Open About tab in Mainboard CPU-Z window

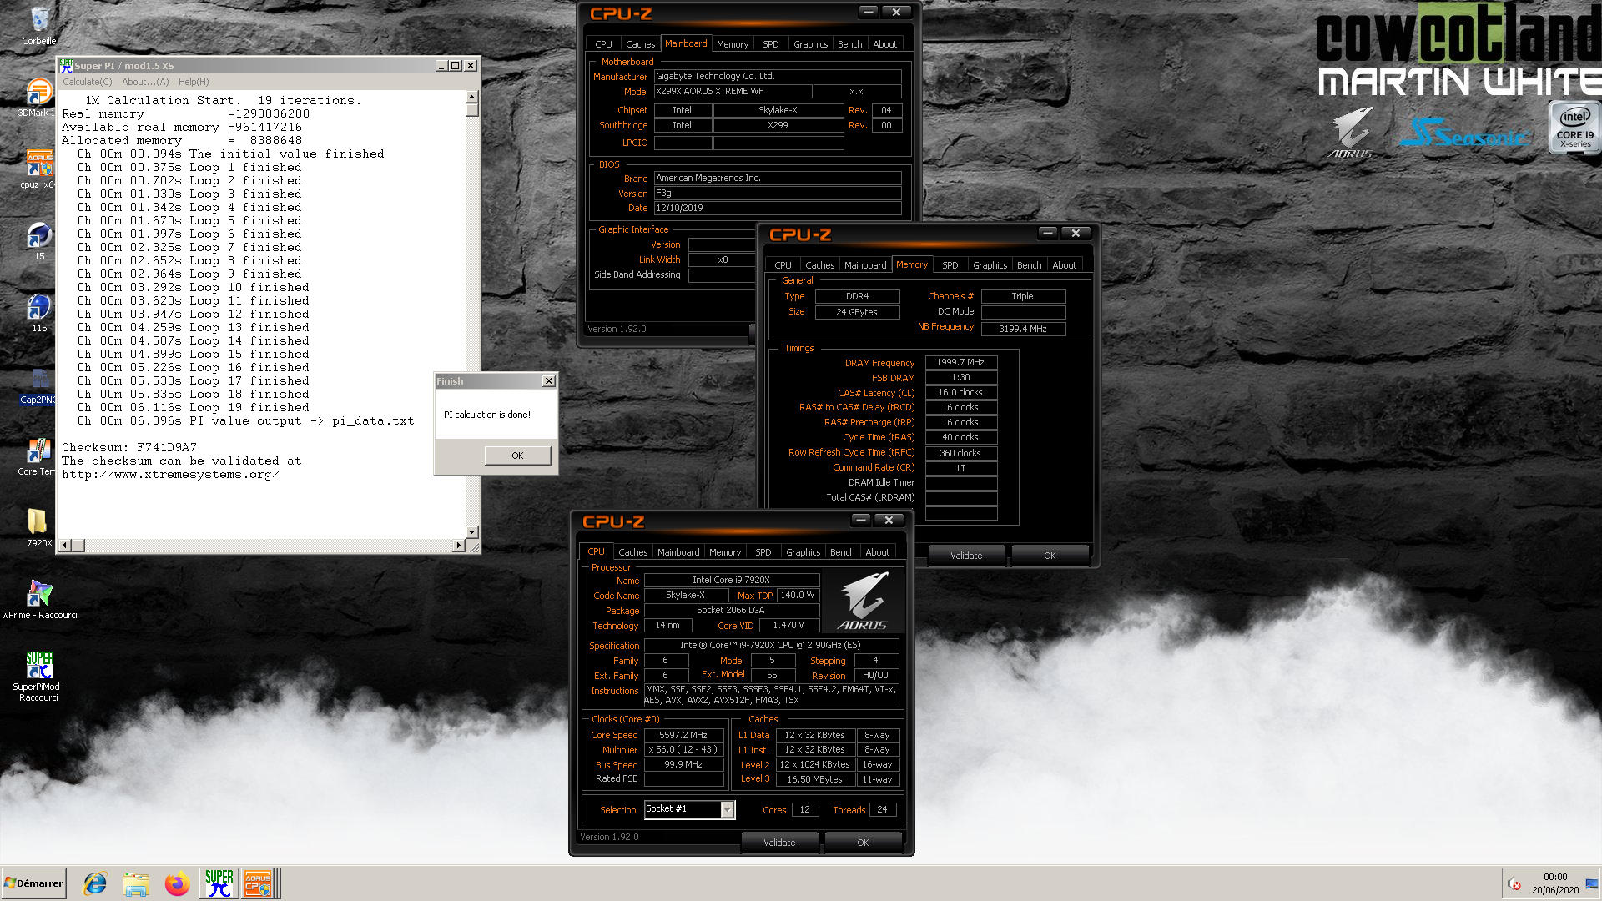click(x=884, y=44)
